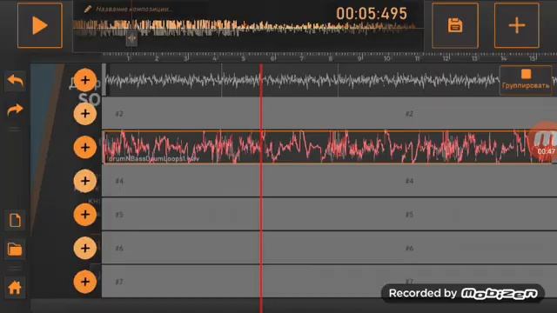
Task: Save the project with the floppy disk icon
Action: point(454,25)
